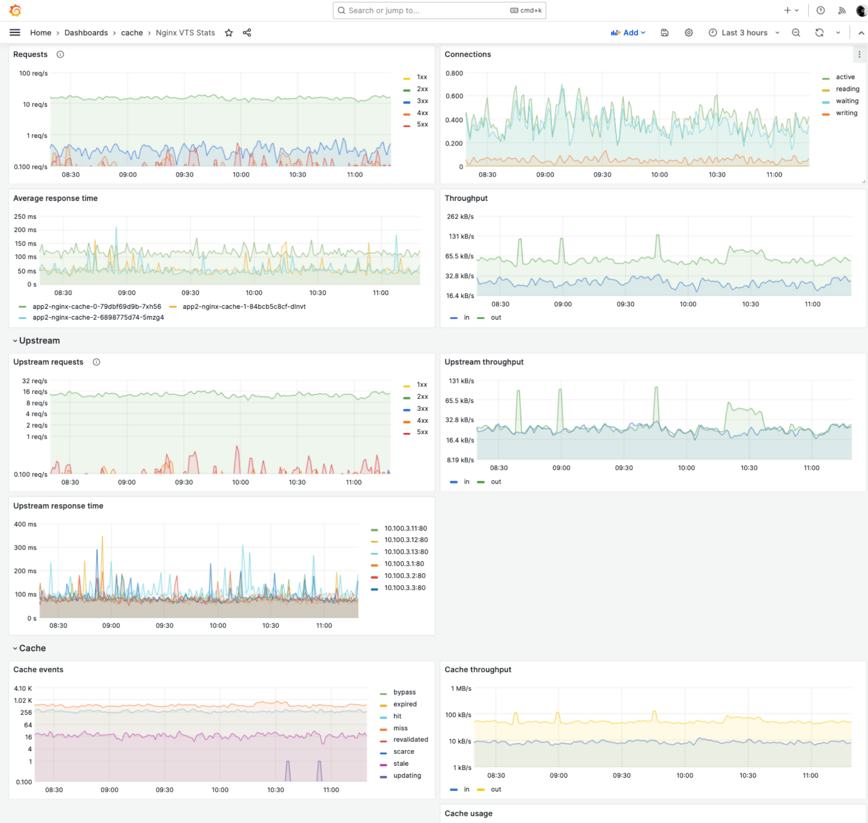Open the refresh interval dropdown arrow
868x823 pixels.
(838, 33)
